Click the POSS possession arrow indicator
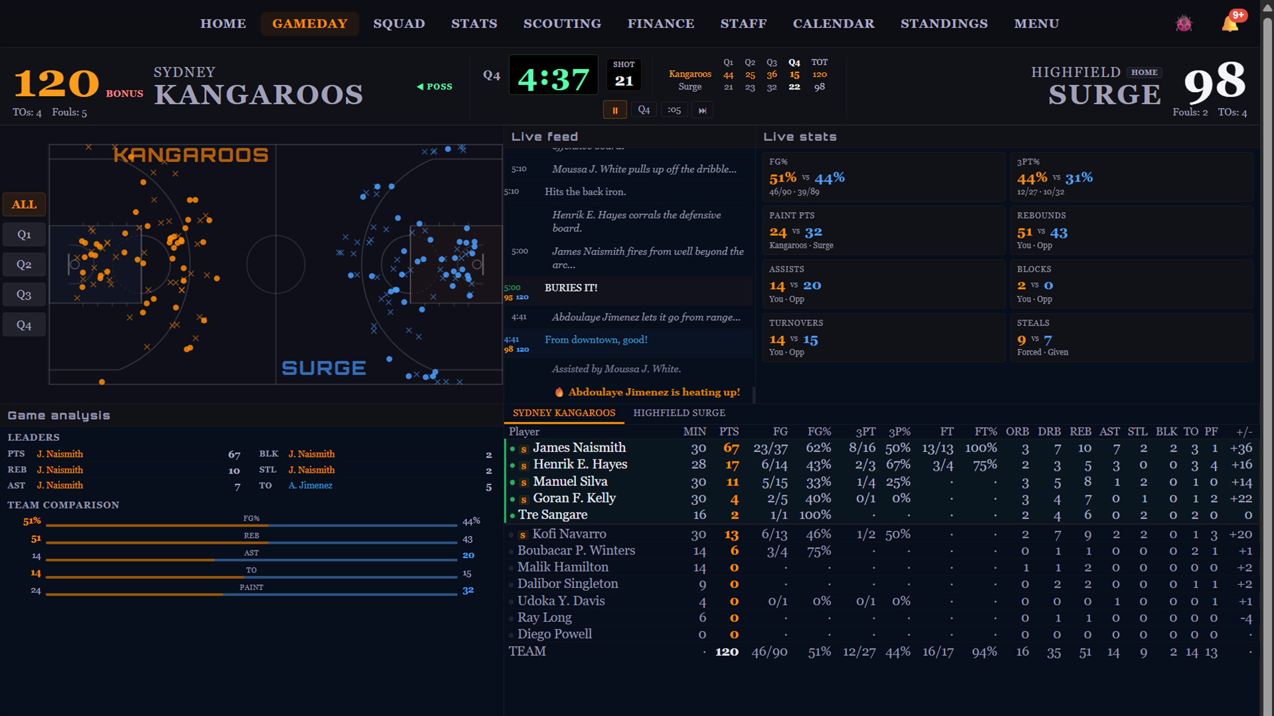Image resolution: width=1274 pixels, height=716 pixels. (435, 87)
